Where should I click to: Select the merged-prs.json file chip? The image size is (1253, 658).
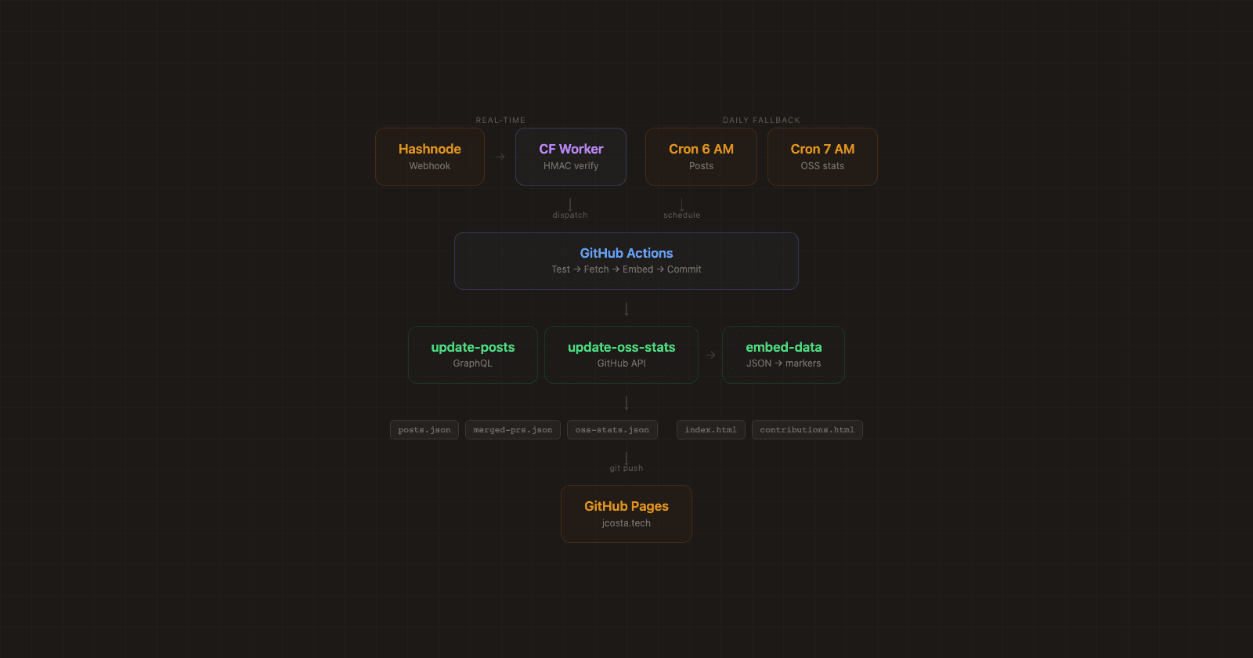pos(513,430)
